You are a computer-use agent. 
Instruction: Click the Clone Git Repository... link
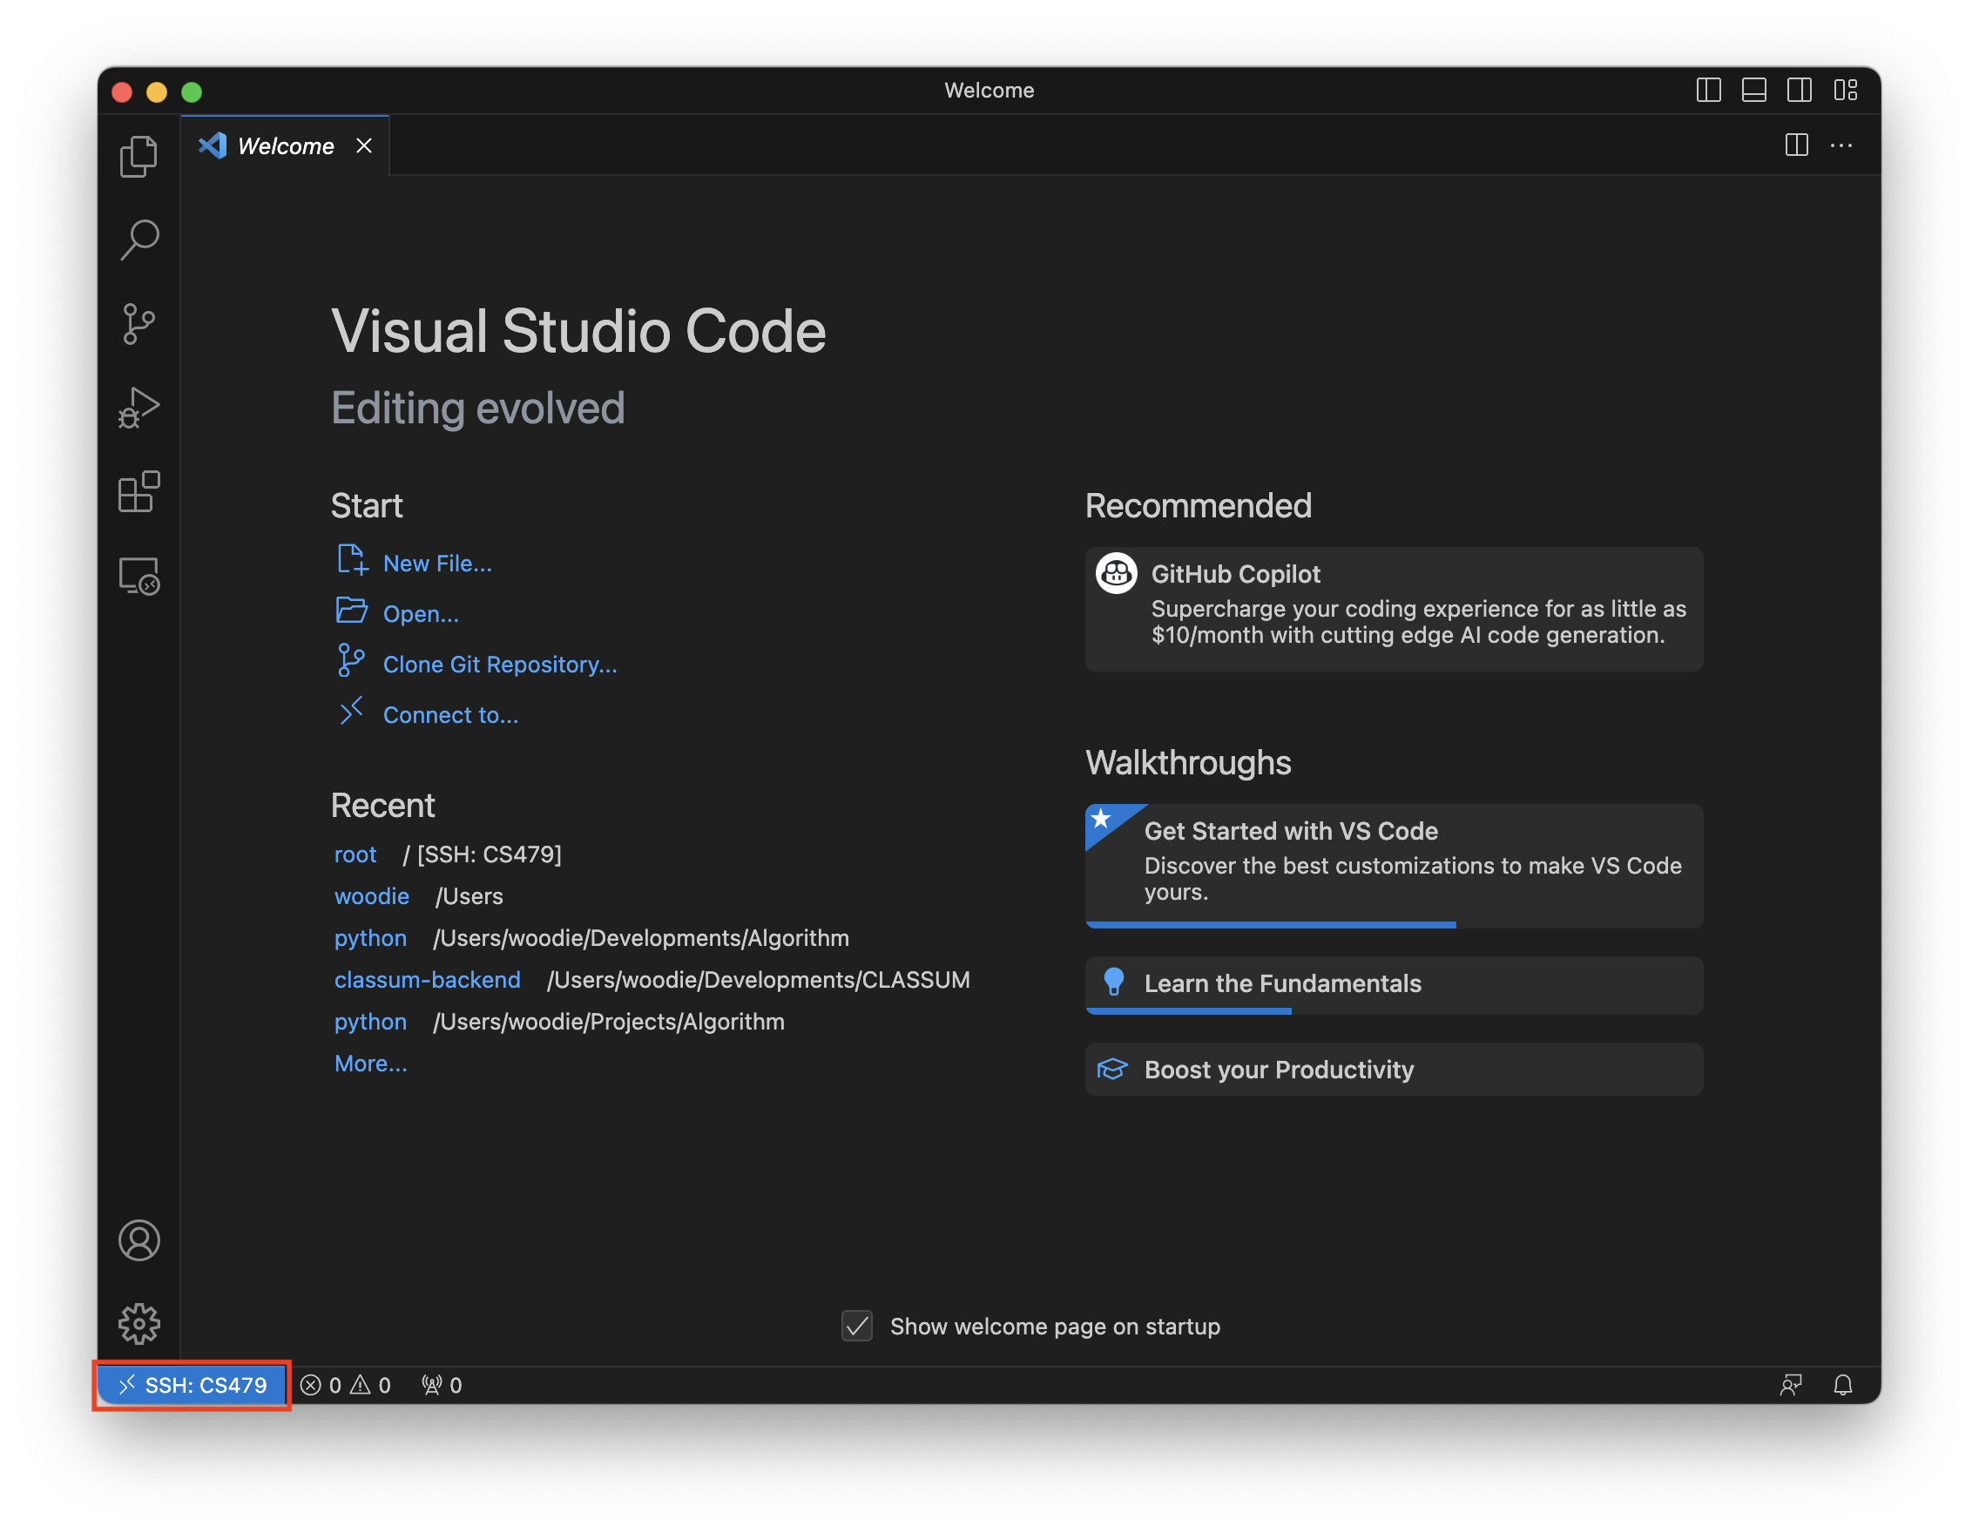(x=499, y=664)
